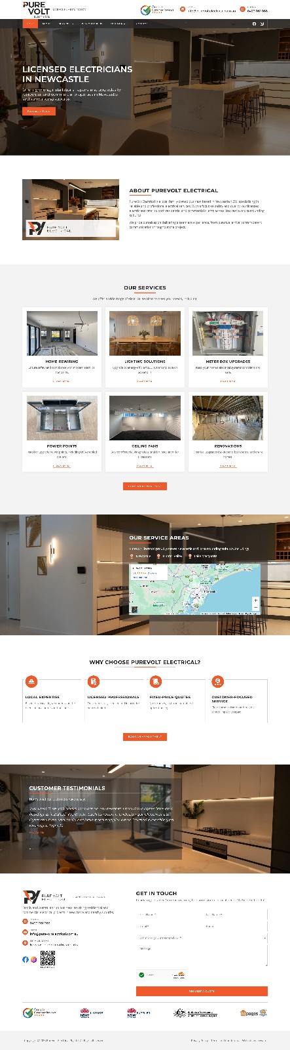Open the Instagram icon in the footer
Viewport: 290px width, 1050px height.
[x=34, y=959]
